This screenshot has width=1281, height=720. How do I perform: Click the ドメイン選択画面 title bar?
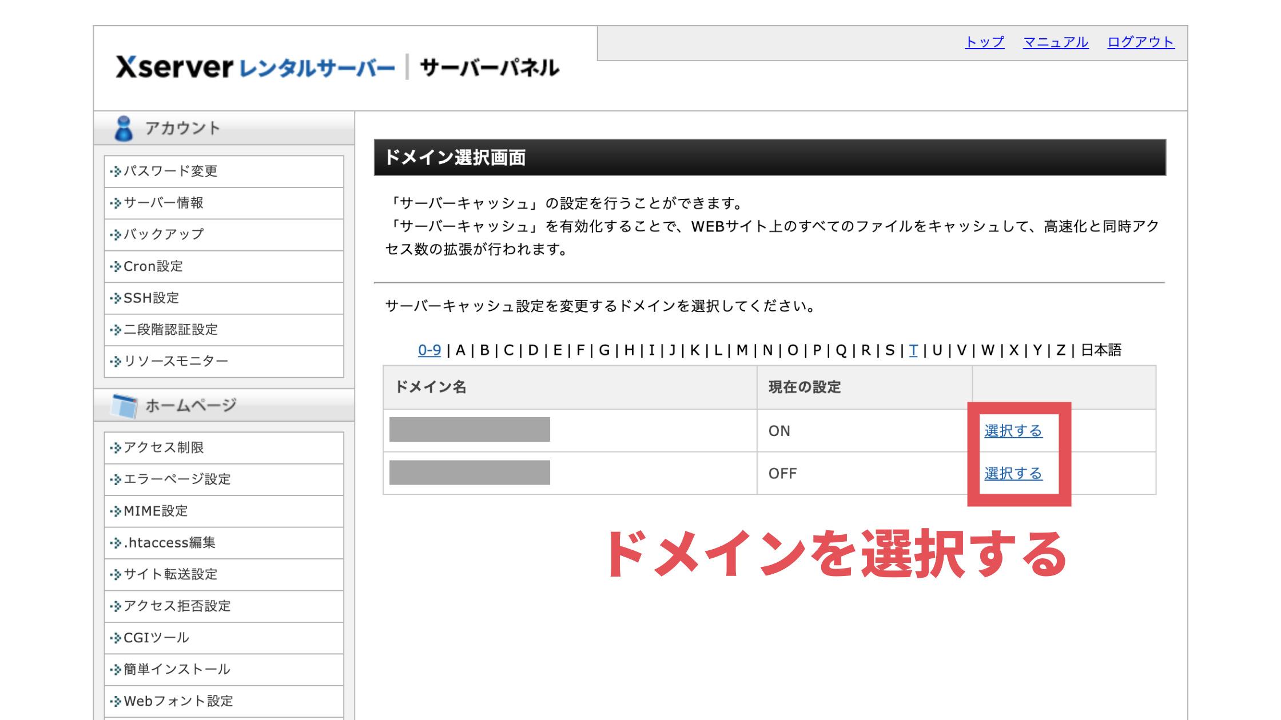[770, 157]
